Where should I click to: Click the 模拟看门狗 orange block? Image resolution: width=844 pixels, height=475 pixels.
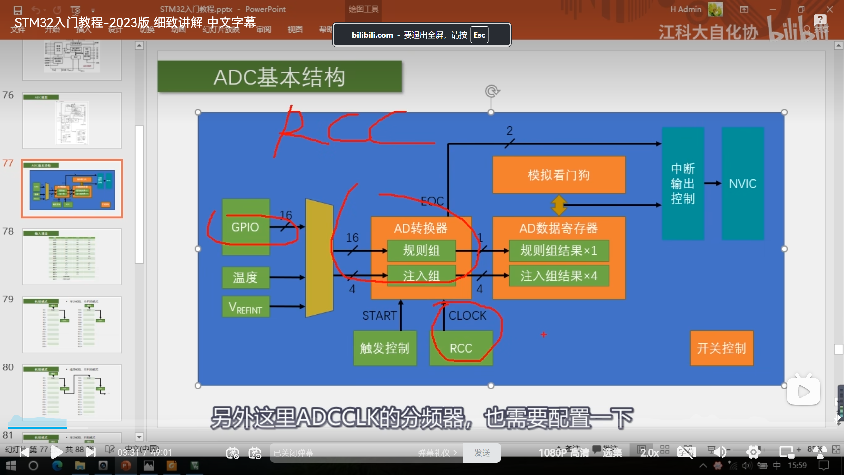coord(559,175)
